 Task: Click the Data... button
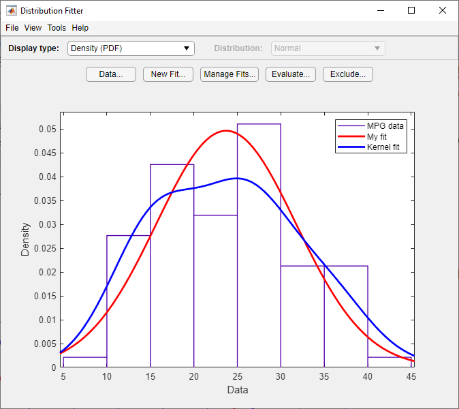[111, 74]
